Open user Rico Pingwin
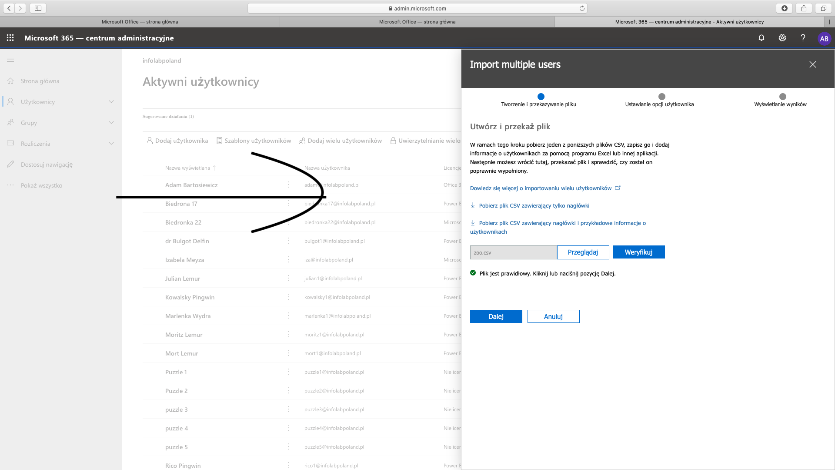The width and height of the screenshot is (835, 470). click(x=183, y=466)
